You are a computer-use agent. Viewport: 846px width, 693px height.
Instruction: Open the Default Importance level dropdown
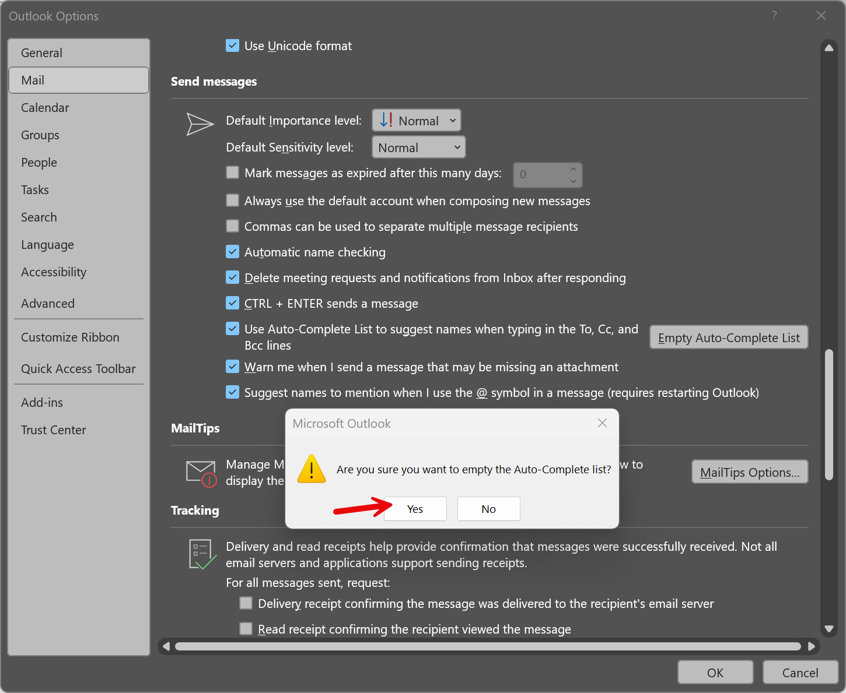417,121
